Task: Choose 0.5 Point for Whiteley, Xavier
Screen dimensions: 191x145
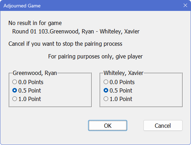Action: (x=118, y=90)
